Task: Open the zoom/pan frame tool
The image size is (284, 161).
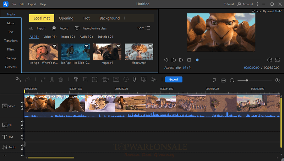Action: 95,79
